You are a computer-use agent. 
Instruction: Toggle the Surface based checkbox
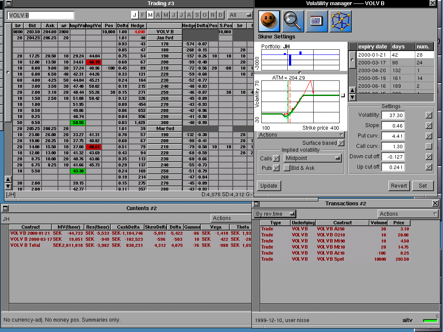click(341, 143)
